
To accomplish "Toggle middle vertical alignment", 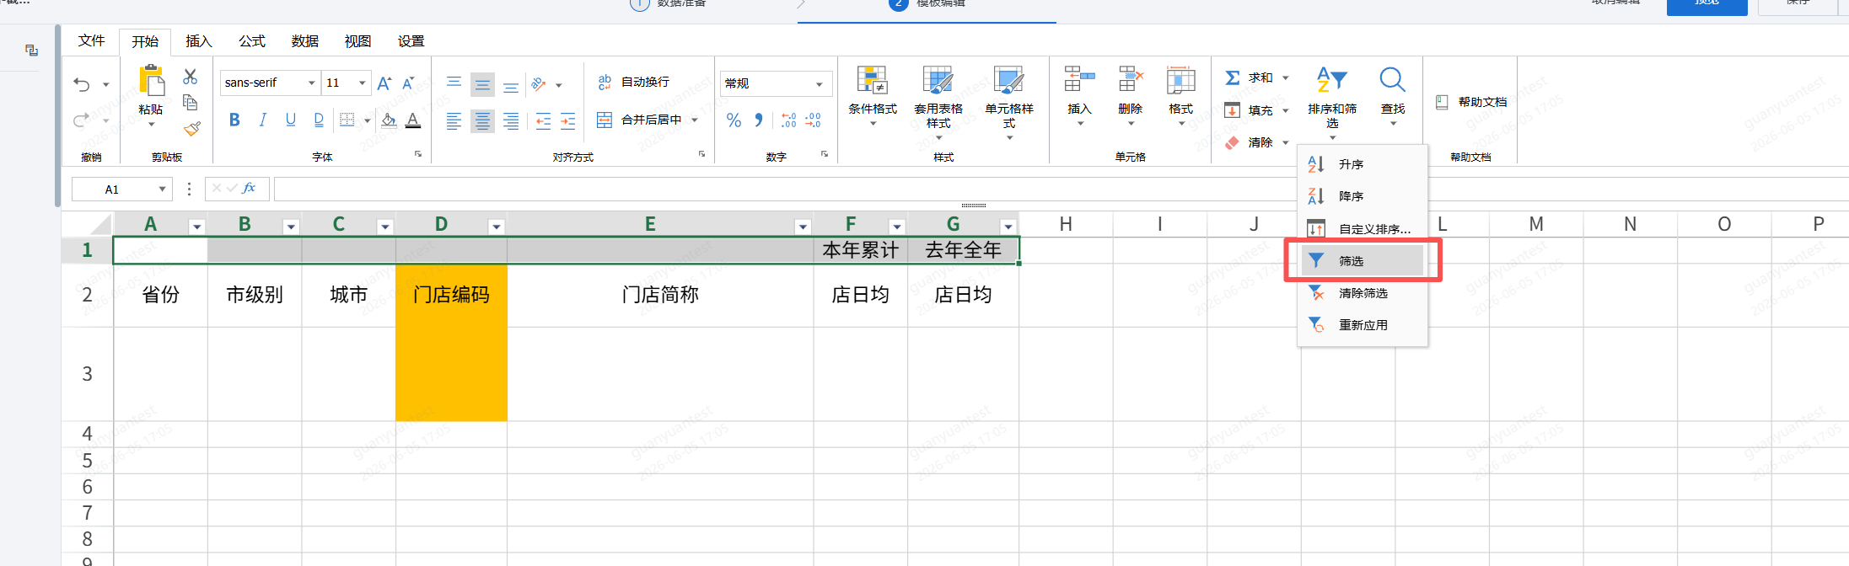I will pyautogui.click(x=482, y=83).
